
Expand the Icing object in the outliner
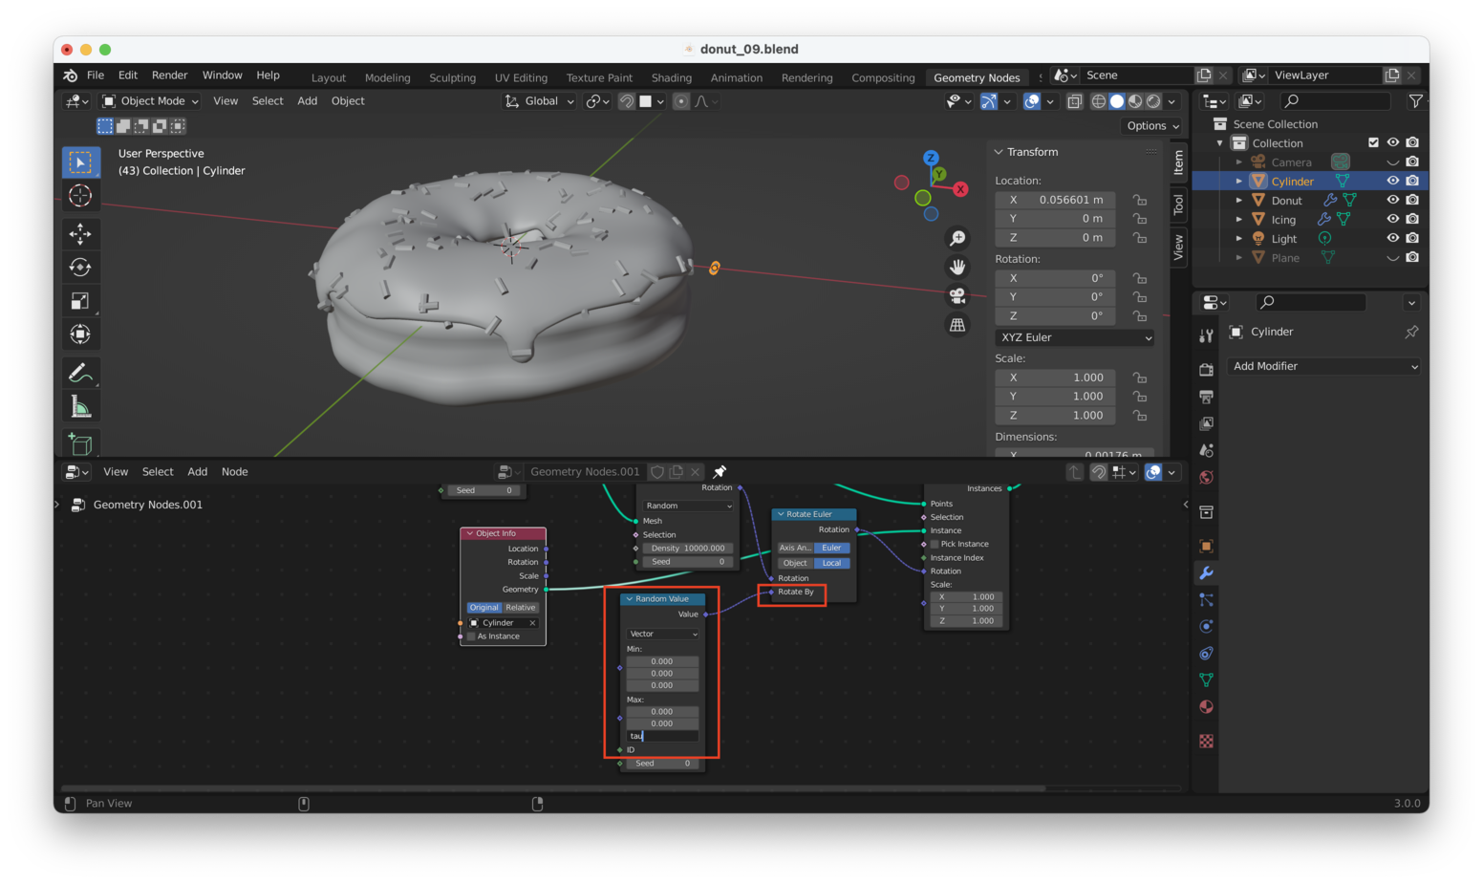tap(1239, 219)
